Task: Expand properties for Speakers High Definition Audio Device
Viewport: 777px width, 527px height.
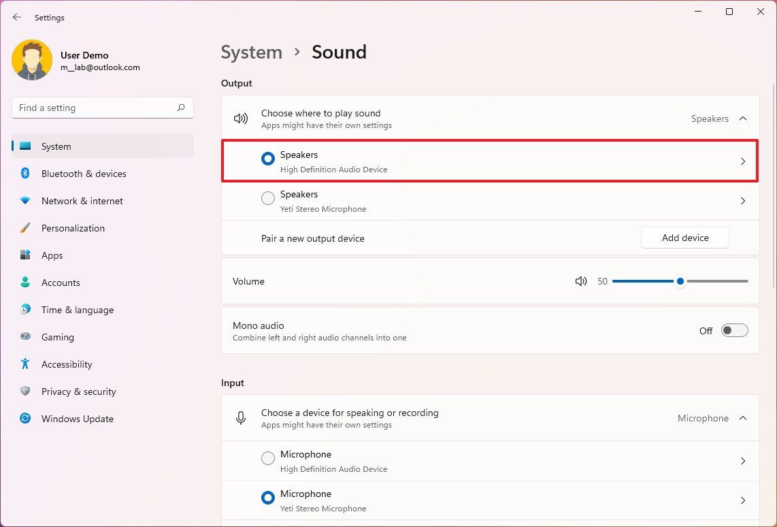Action: (742, 161)
